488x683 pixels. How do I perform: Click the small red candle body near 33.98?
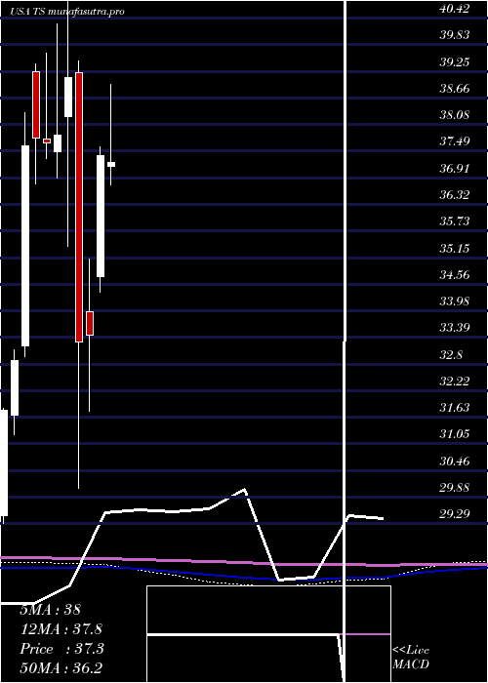90,323
